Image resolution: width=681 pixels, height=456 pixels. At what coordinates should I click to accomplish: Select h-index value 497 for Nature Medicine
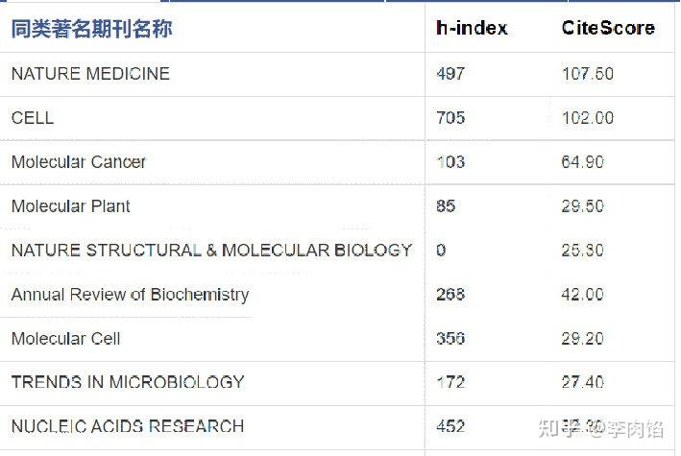tap(450, 74)
